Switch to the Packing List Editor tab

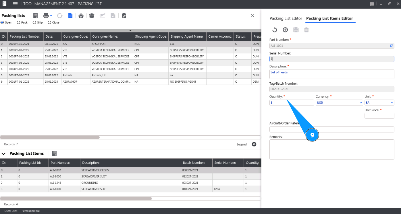[286, 18]
